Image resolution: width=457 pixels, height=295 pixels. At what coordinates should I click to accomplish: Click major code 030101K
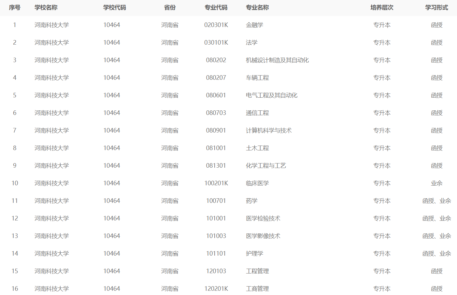coord(216,43)
